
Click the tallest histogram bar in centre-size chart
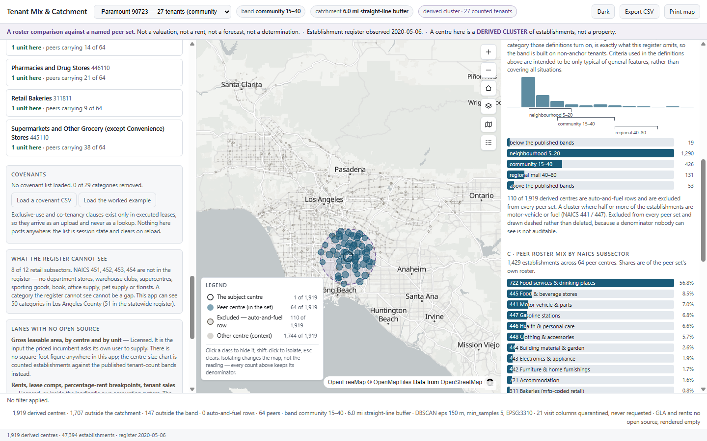point(528,92)
